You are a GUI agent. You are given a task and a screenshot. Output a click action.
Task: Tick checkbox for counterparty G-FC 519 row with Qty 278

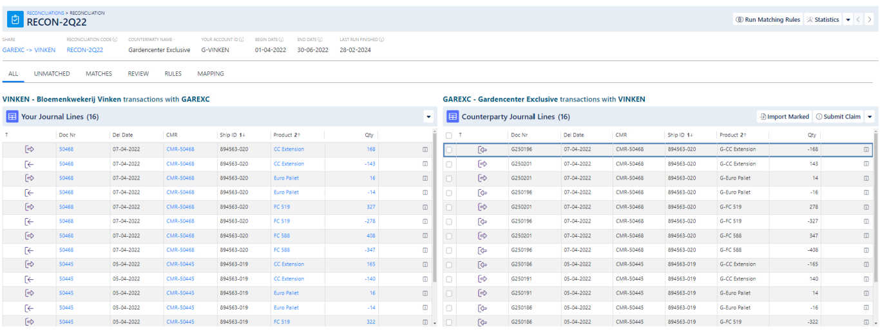click(x=449, y=207)
